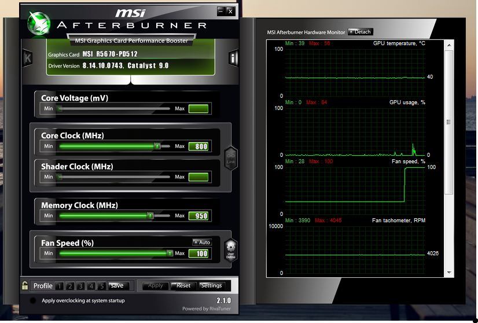Click the Fan speed graph
Image resolution: width=478 pixels, height=323 pixels.
(355, 190)
